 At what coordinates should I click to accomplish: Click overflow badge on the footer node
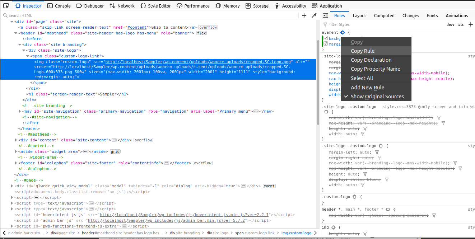[203, 163]
